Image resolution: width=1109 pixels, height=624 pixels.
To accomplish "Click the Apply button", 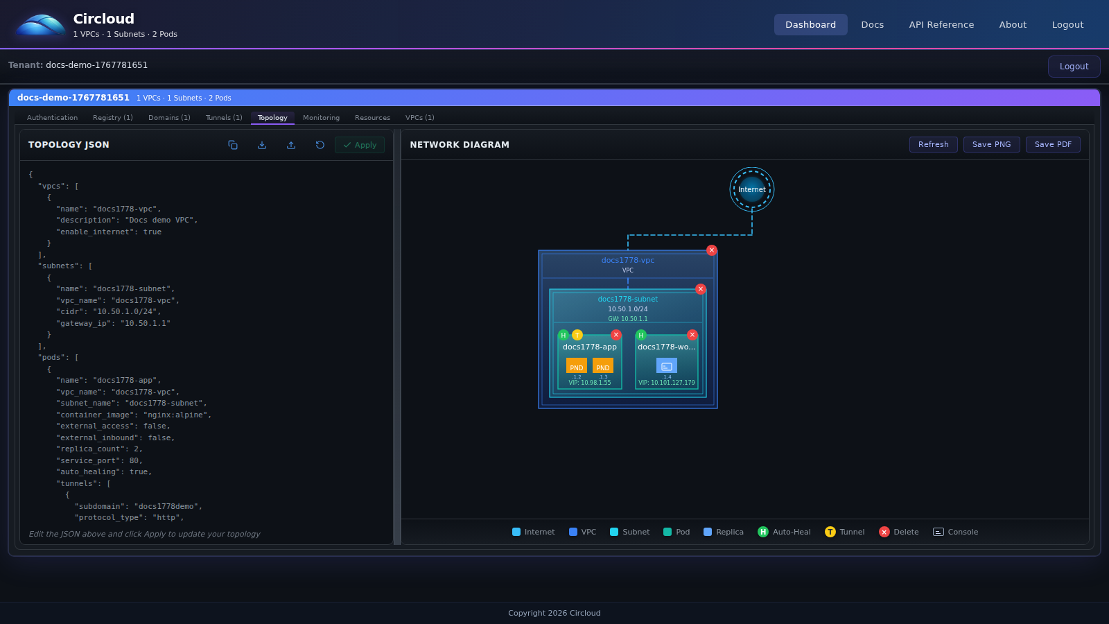I will [359, 145].
